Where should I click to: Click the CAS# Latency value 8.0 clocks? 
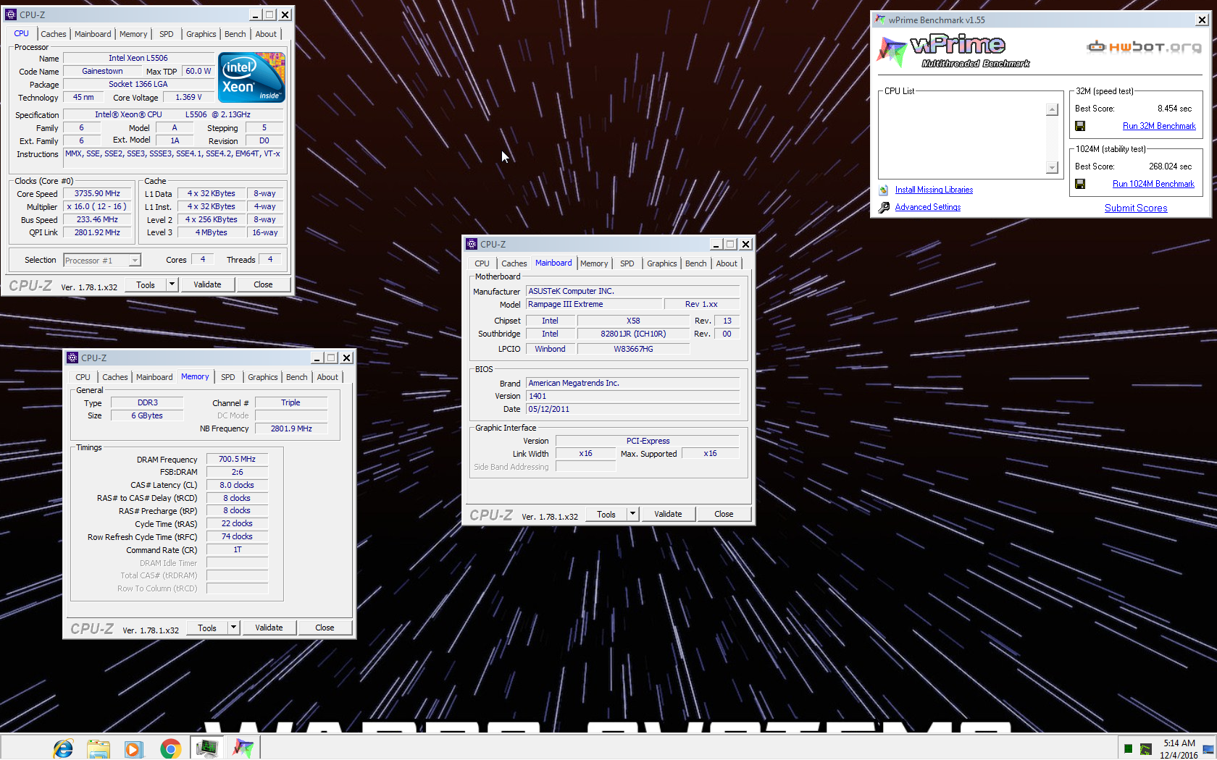pyautogui.click(x=237, y=485)
